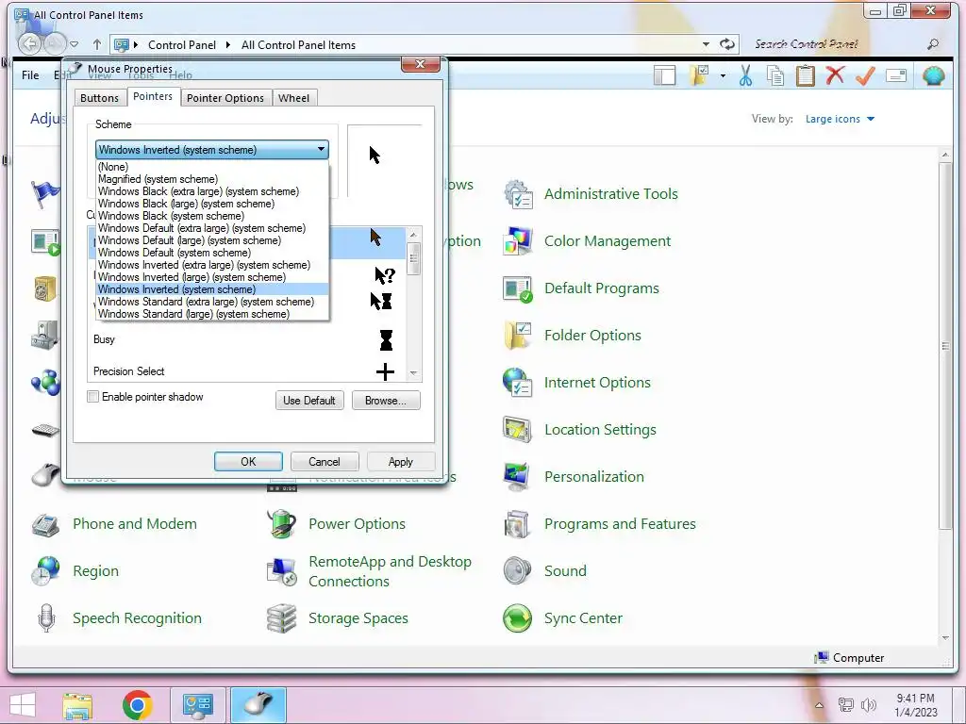This screenshot has width=966, height=724.
Task: Open the Speech Recognition microphone icon
Action: pos(46,618)
